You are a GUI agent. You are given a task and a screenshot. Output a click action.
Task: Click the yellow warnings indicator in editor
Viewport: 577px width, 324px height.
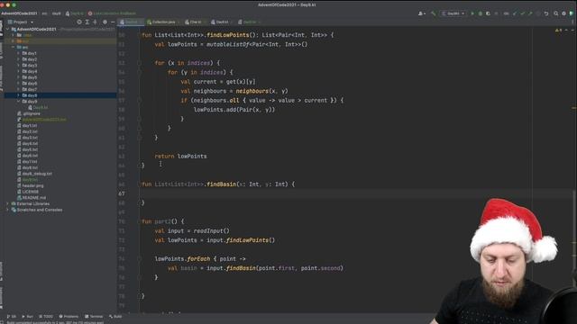coord(558,30)
